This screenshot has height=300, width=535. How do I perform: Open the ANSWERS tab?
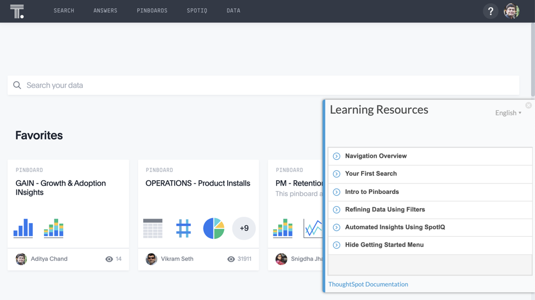tap(105, 10)
